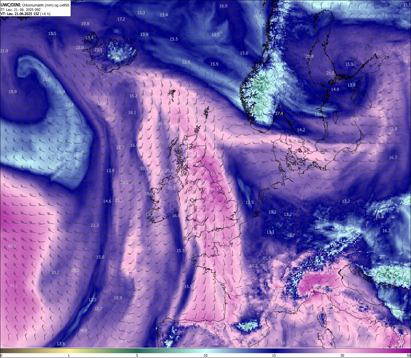Click the 23.7 value label
The image size is (411, 358).
[120, 148]
